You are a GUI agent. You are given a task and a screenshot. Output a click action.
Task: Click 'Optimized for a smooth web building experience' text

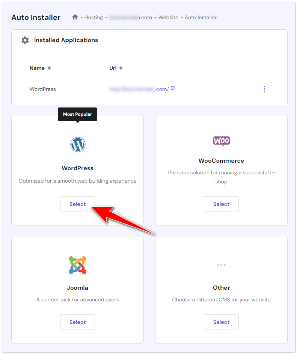coord(78,181)
